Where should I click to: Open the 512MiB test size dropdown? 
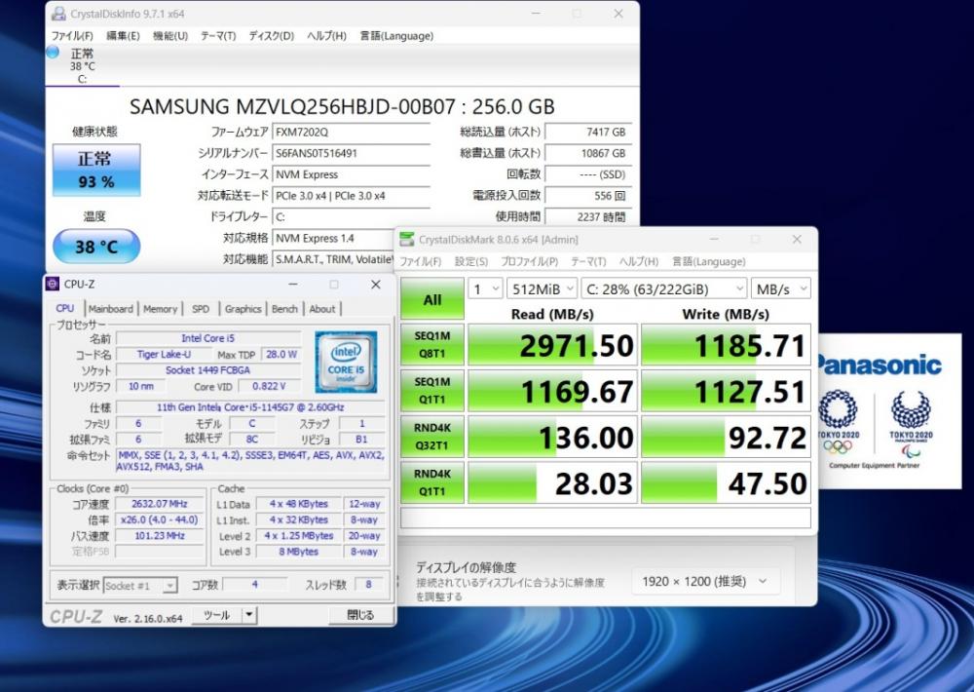point(542,289)
